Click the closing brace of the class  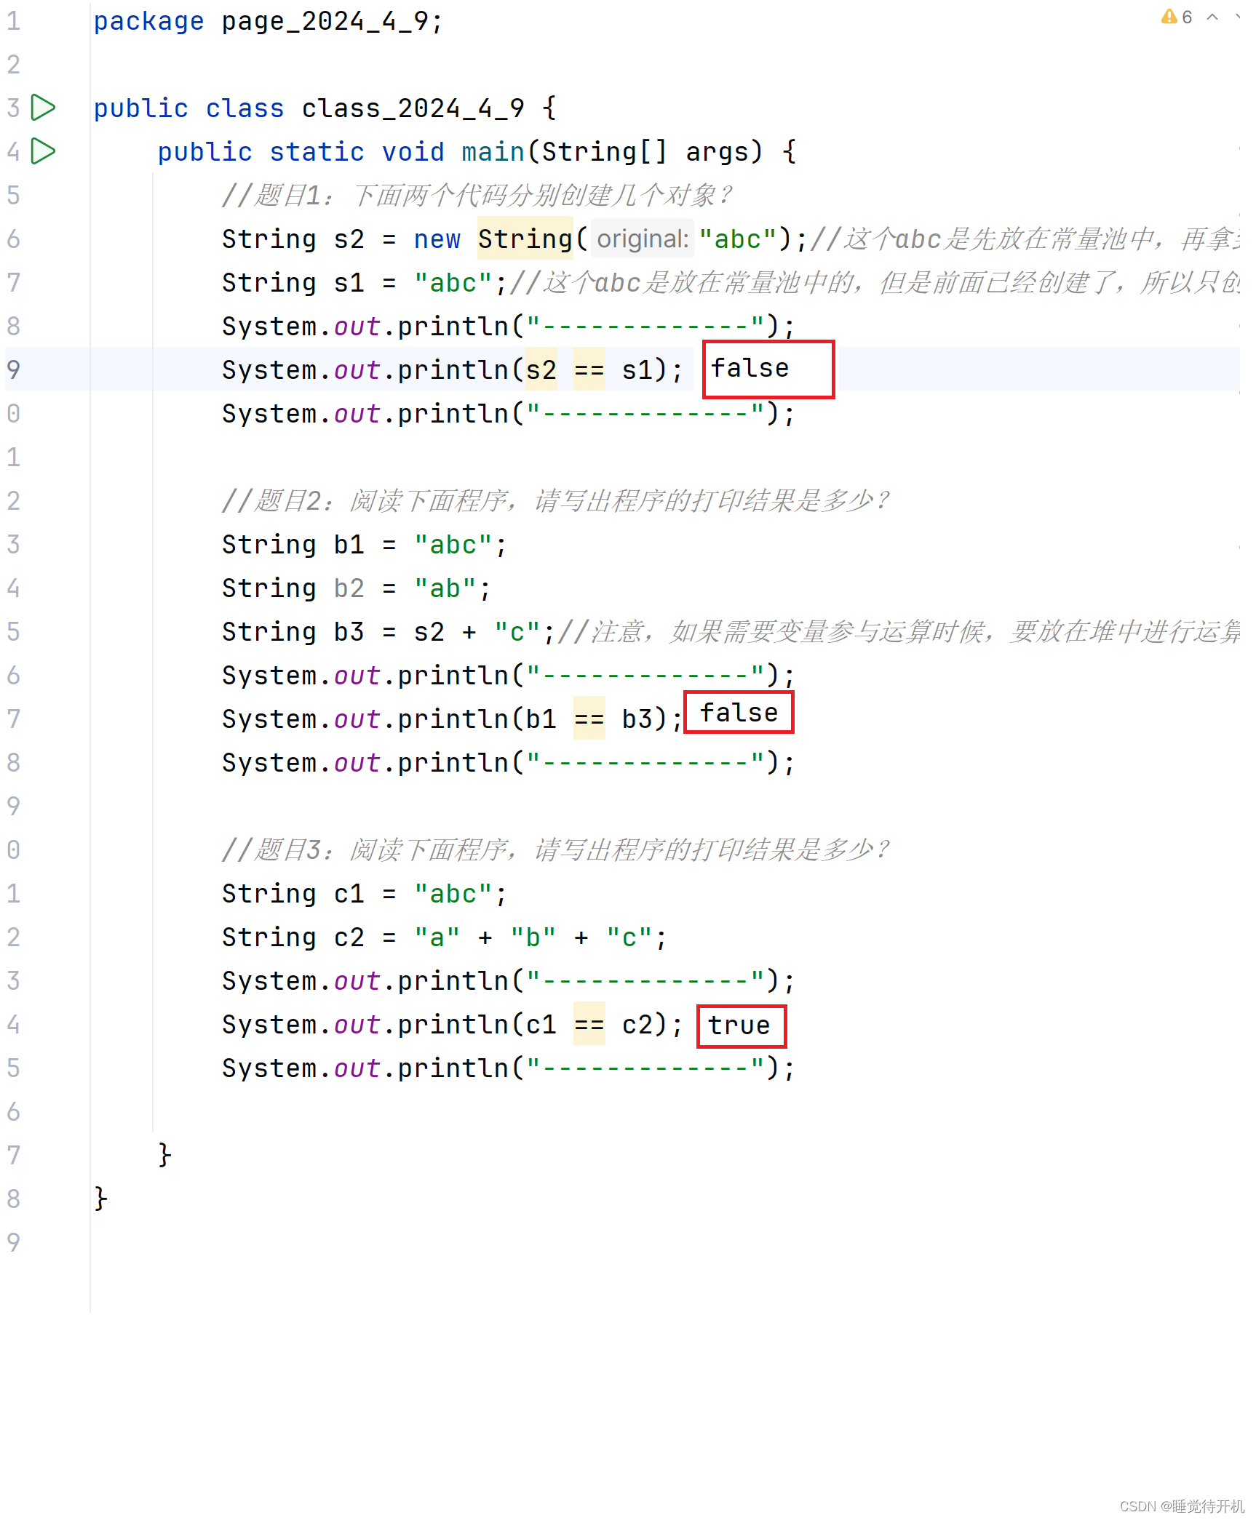click(101, 1199)
